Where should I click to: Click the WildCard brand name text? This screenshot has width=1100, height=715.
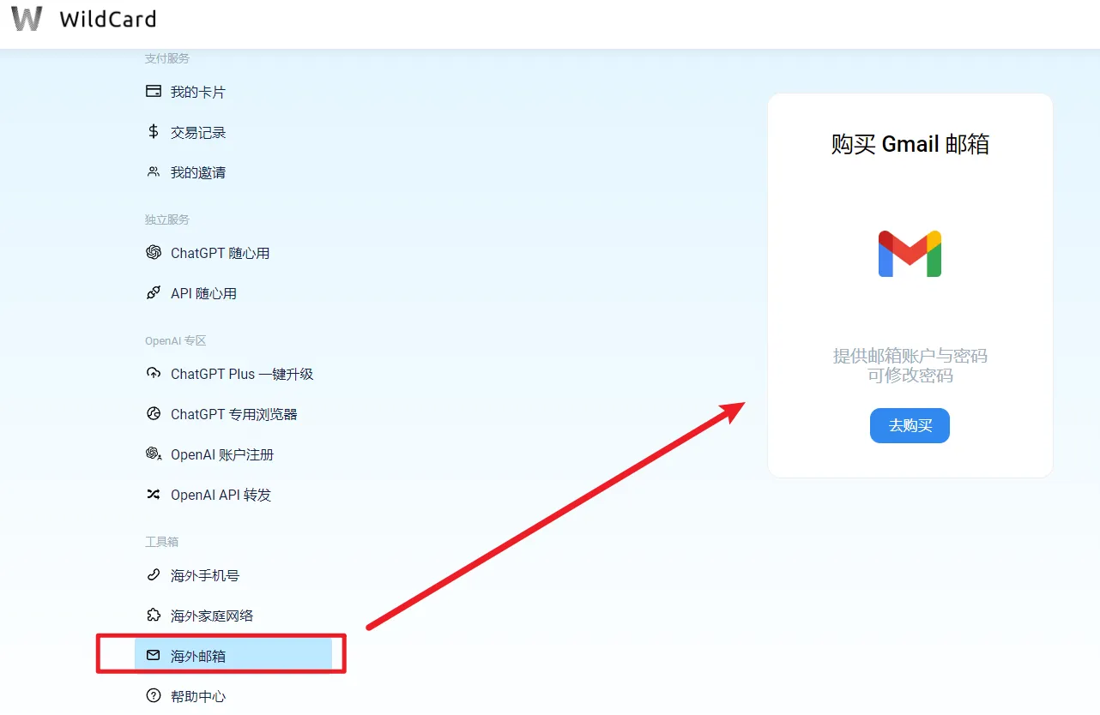[x=108, y=19]
